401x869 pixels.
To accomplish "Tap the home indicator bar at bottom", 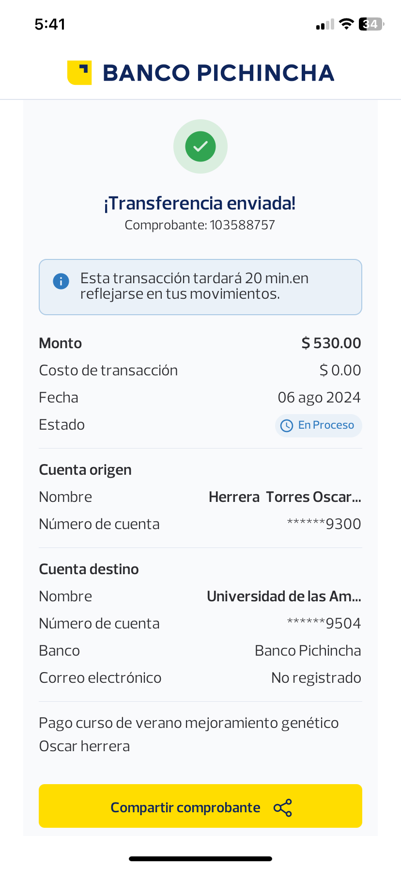I will 200,859.
